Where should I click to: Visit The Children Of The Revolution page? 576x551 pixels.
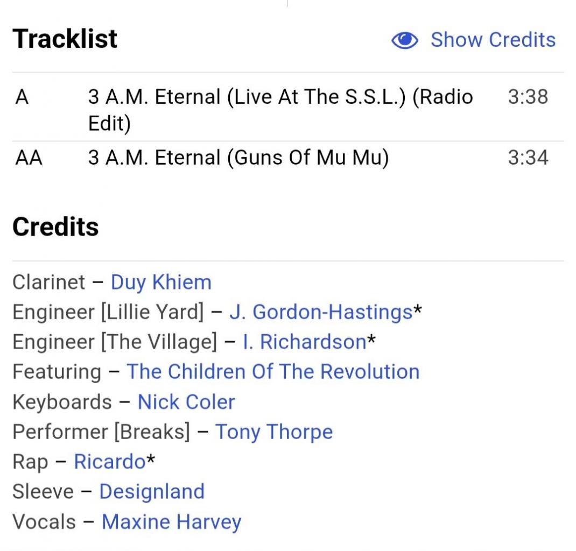click(x=273, y=372)
